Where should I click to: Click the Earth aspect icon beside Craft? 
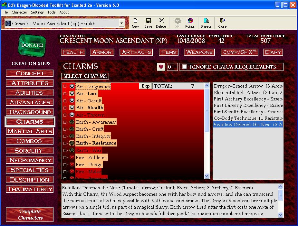click(72, 129)
